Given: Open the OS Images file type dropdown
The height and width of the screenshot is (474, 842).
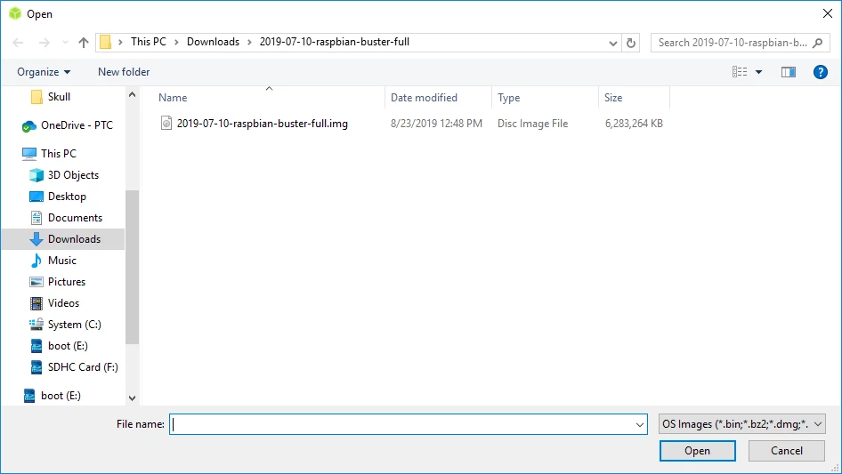Looking at the screenshot, I should click(741, 424).
